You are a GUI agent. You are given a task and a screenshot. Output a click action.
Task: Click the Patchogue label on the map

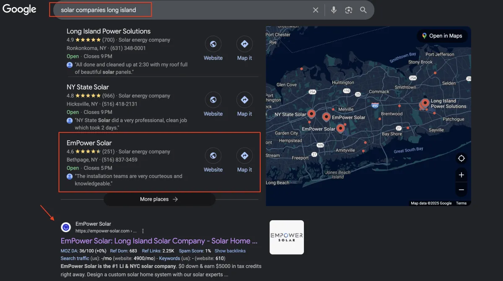[454, 119]
